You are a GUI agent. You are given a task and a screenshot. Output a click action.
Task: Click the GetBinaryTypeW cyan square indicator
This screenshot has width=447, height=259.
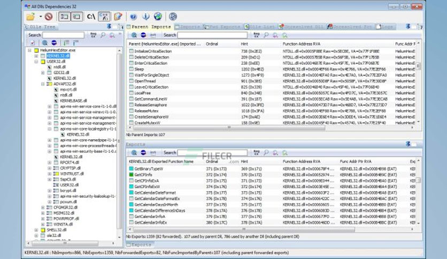[131, 169]
